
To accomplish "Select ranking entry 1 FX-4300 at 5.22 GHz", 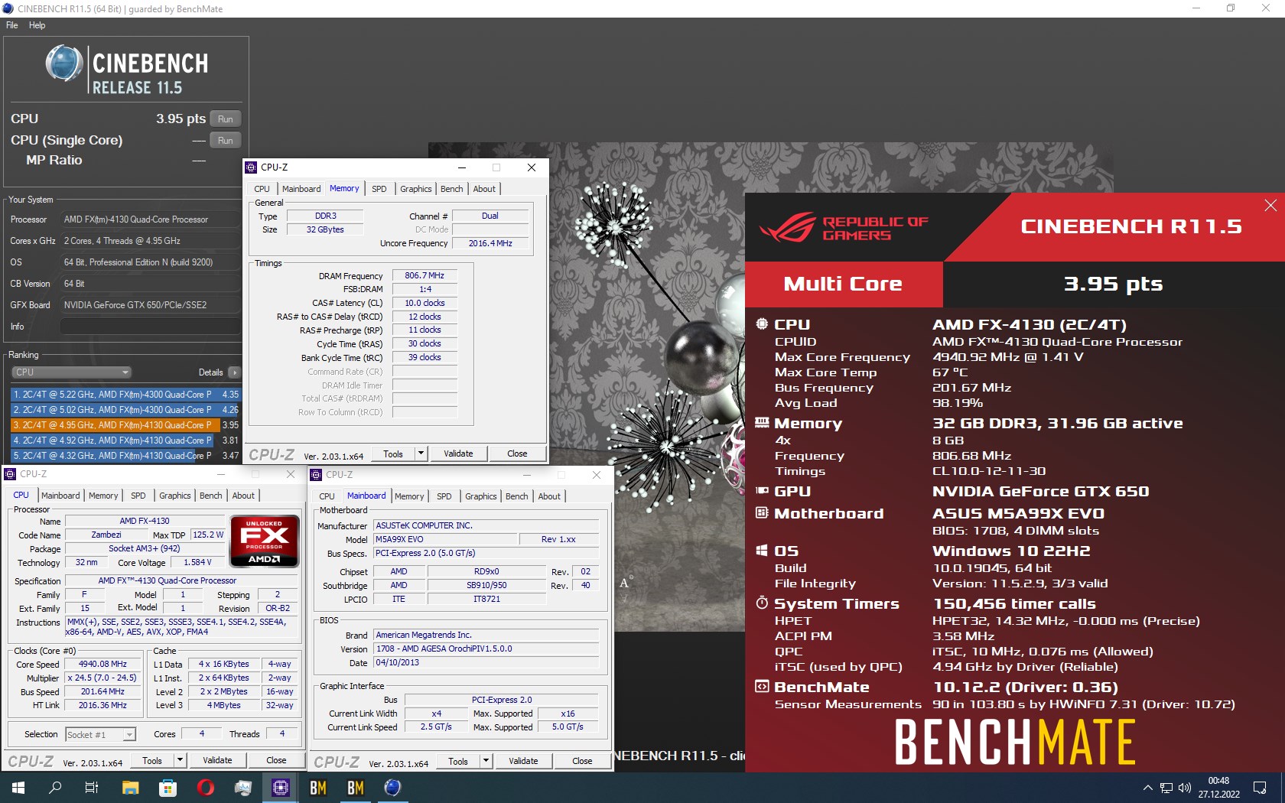I will [125, 395].
